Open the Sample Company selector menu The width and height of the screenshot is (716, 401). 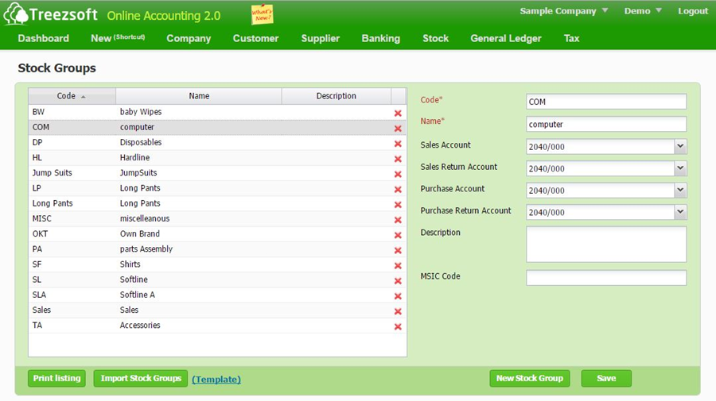pos(564,11)
